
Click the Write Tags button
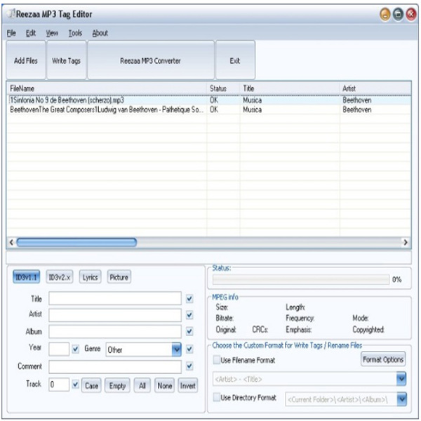pyautogui.click(x=67, y=60)
